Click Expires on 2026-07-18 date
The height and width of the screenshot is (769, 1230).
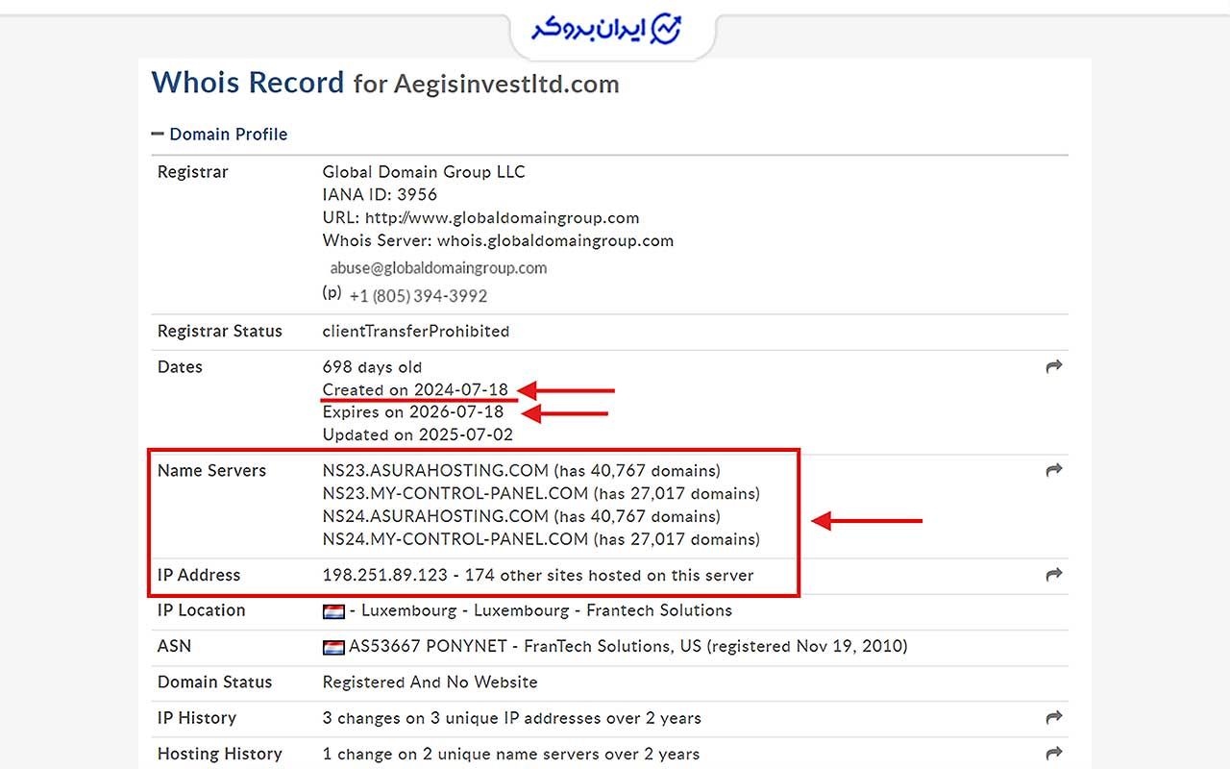coord(413,412)
